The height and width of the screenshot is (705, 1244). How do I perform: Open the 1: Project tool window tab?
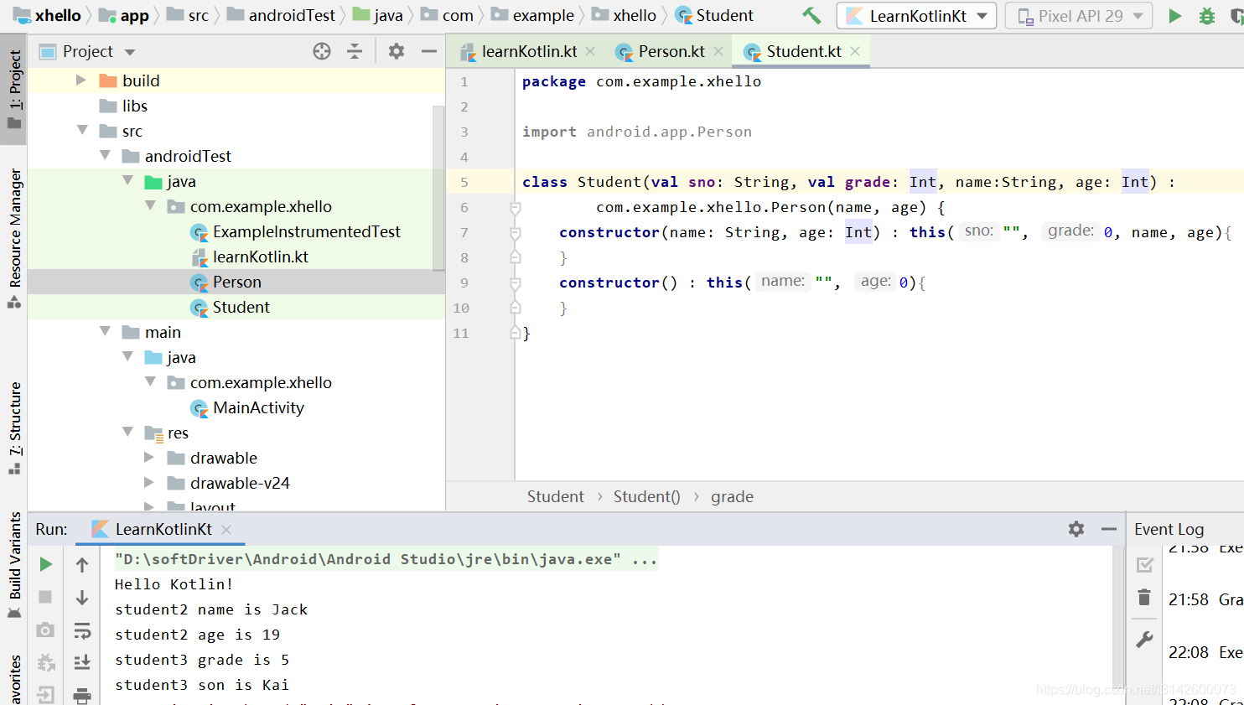click(x=14, y=88)
